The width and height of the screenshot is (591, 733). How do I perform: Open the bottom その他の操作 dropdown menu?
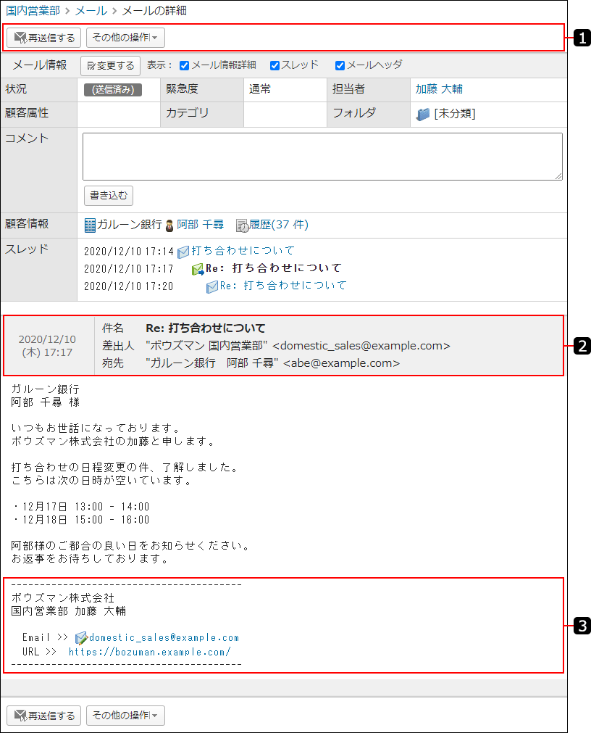125,716
